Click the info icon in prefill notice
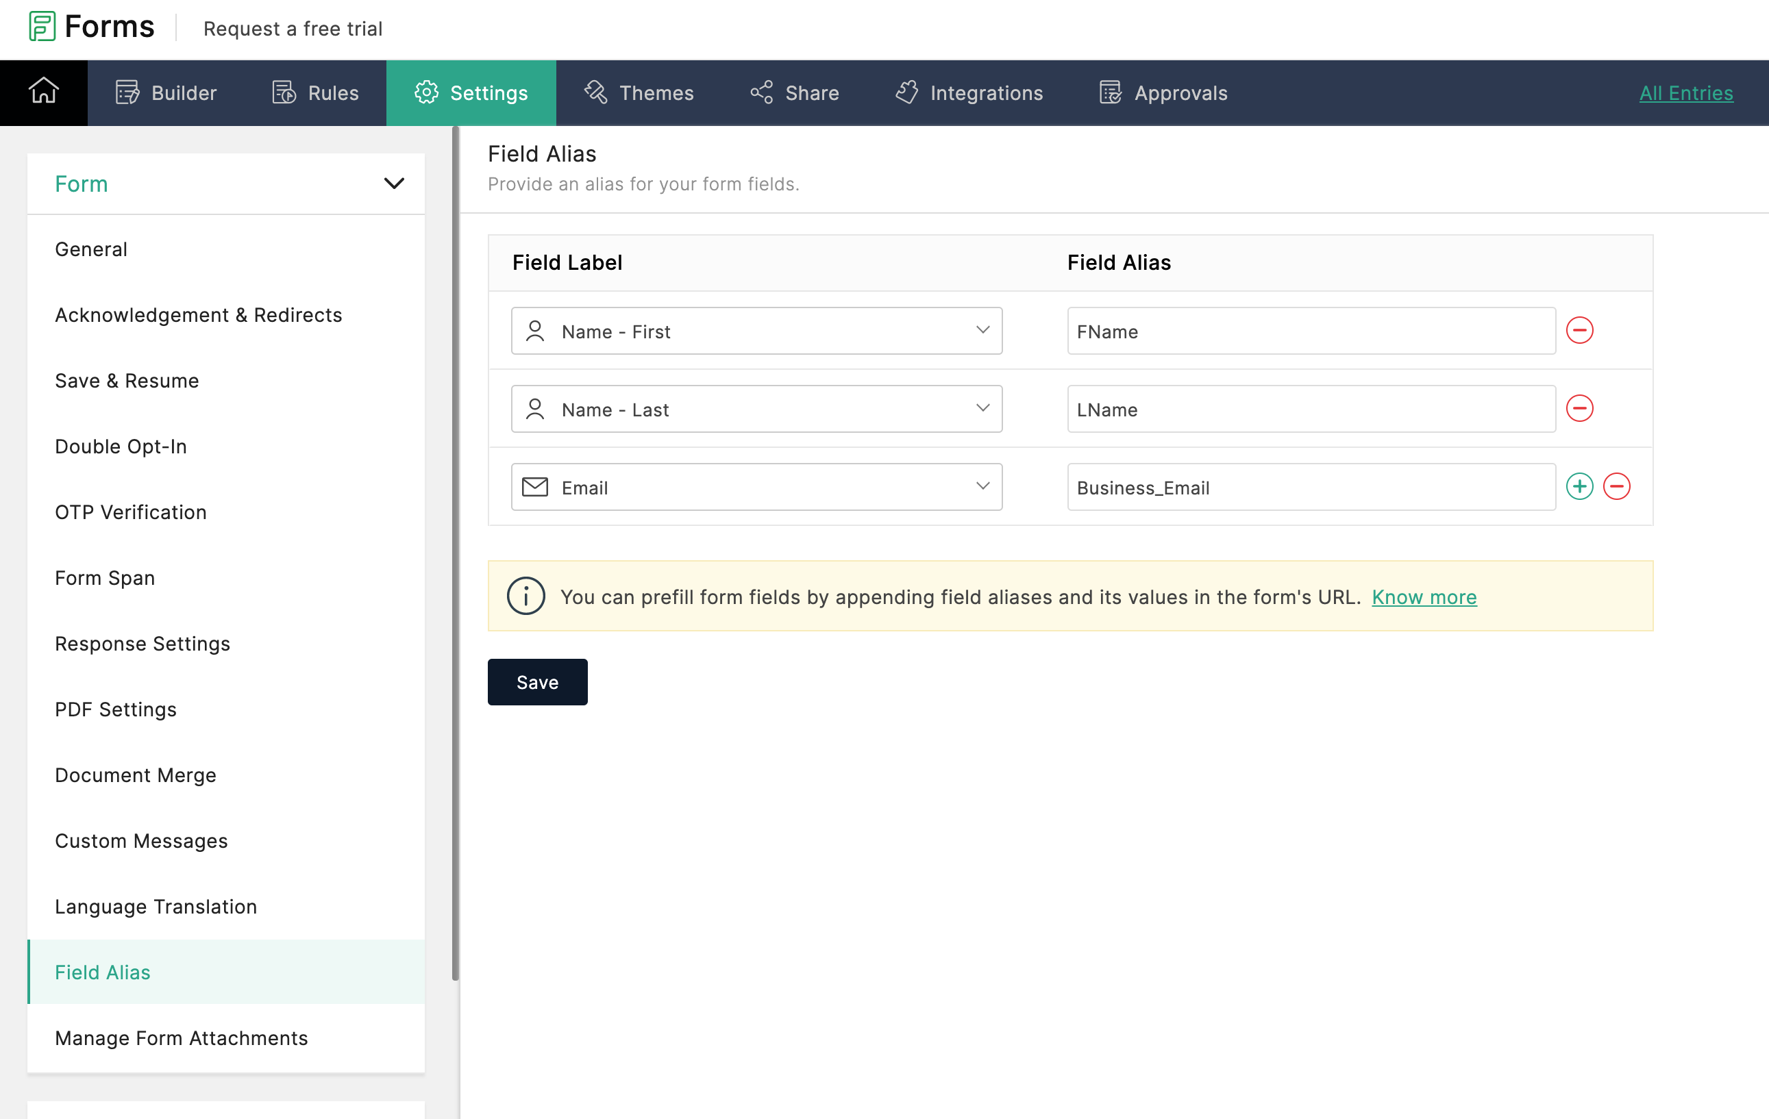The height and width of the screenshot is (1119, 1769). [525, 596]
